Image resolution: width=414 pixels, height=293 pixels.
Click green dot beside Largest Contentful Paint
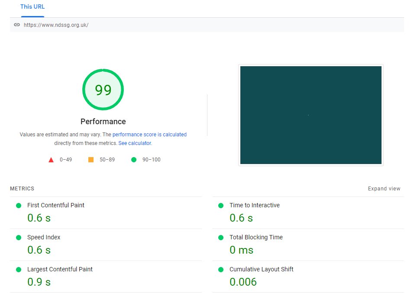19,270
